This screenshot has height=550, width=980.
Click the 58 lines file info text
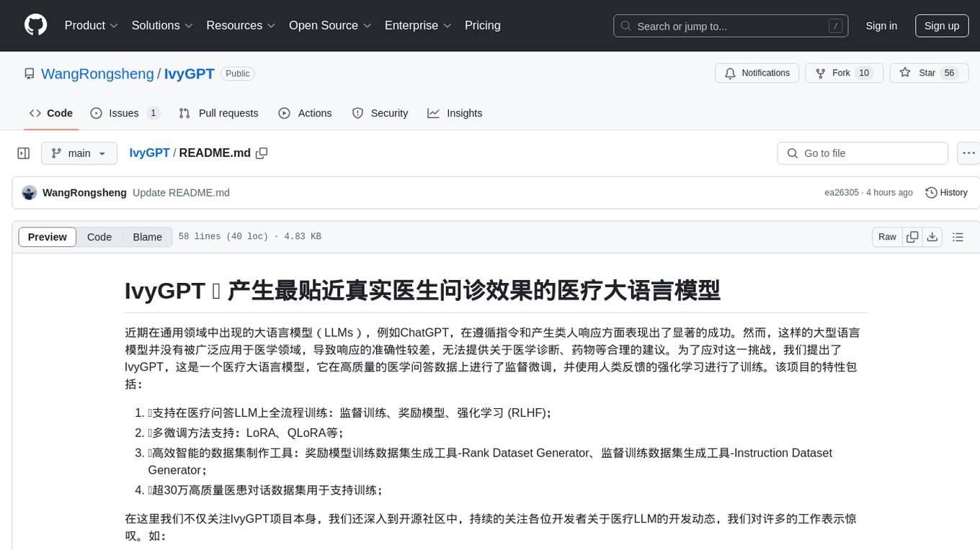tap(249, 237)
